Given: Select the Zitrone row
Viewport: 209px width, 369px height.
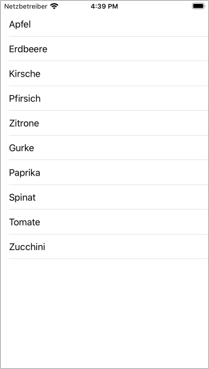Looking at the screenshot, I should click(x=104, y=123).
